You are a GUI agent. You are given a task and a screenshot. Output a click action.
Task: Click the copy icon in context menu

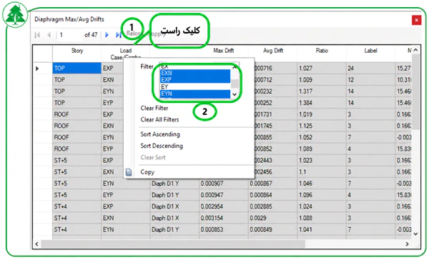click(129, 172)
